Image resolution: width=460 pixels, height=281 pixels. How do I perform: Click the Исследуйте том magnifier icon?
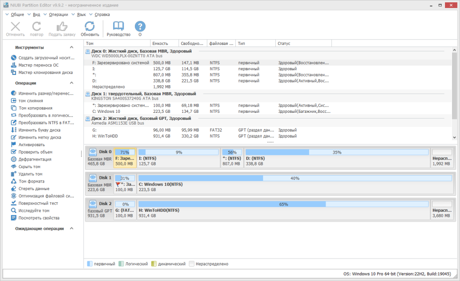coord(14,210)
